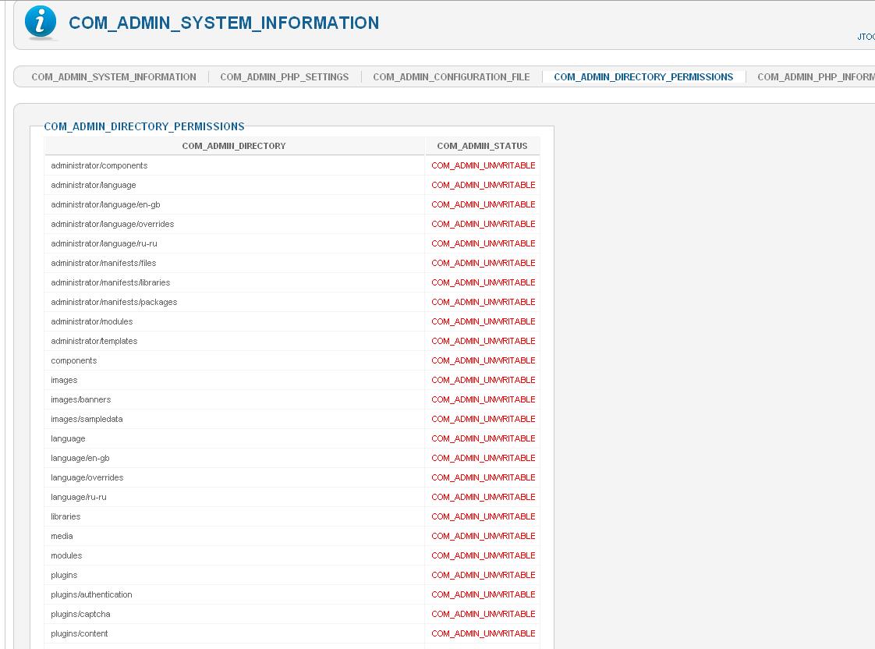
Task: Click the language/overrides directory row
Action: click(x=87, y=477)
